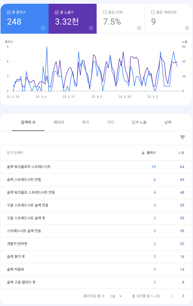Sort table by 클릭수 column
This screenshot has height=306, width=193.
[x=151, y=153]
